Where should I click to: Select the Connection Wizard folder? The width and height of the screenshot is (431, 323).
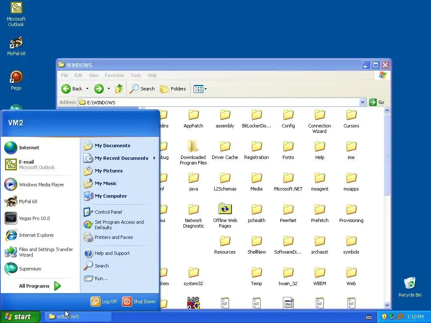[319, 122]
